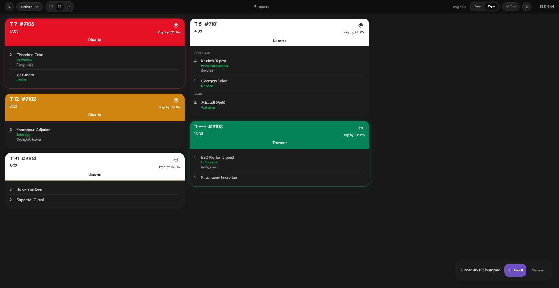This screenshot has width=559, height=288.
Task: Switch to two-column layout view
Action: point(51,7)
